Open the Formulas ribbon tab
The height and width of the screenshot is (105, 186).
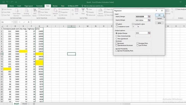pos(40,6)
